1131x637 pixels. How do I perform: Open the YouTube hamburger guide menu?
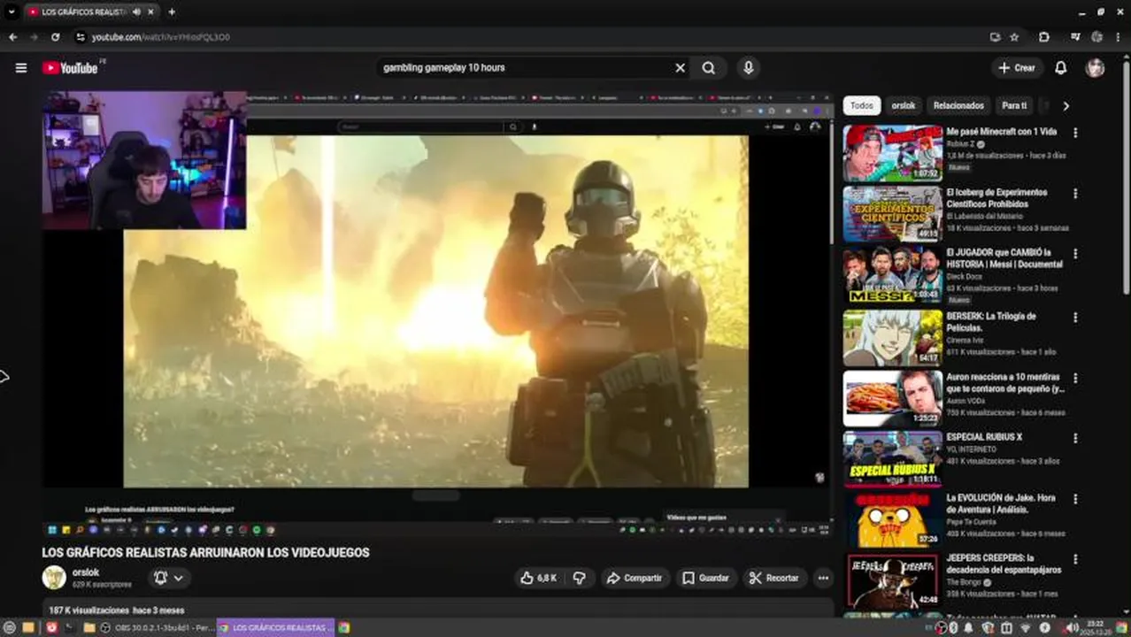(x=21, y=68)
